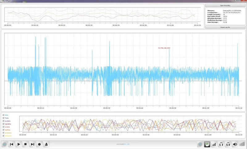Click the Length (seconds) value 70

[x=224, y=14]
